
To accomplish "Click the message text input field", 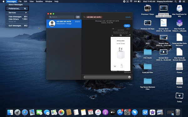I will click(x=106, y=77).
